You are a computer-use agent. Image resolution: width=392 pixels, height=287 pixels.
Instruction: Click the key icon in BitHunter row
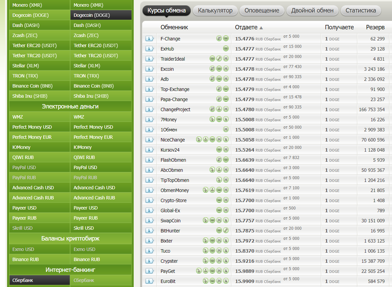226,230
